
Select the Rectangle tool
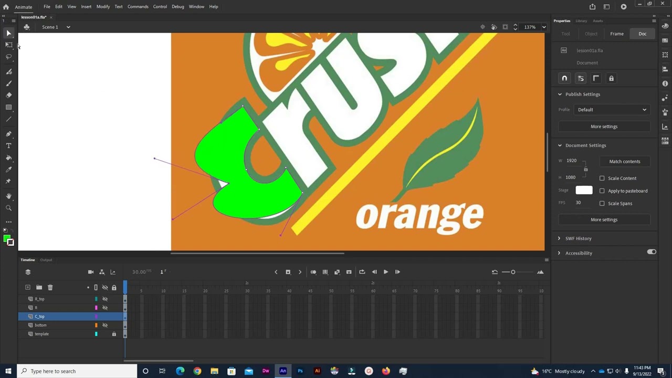(x=8, y=107)
